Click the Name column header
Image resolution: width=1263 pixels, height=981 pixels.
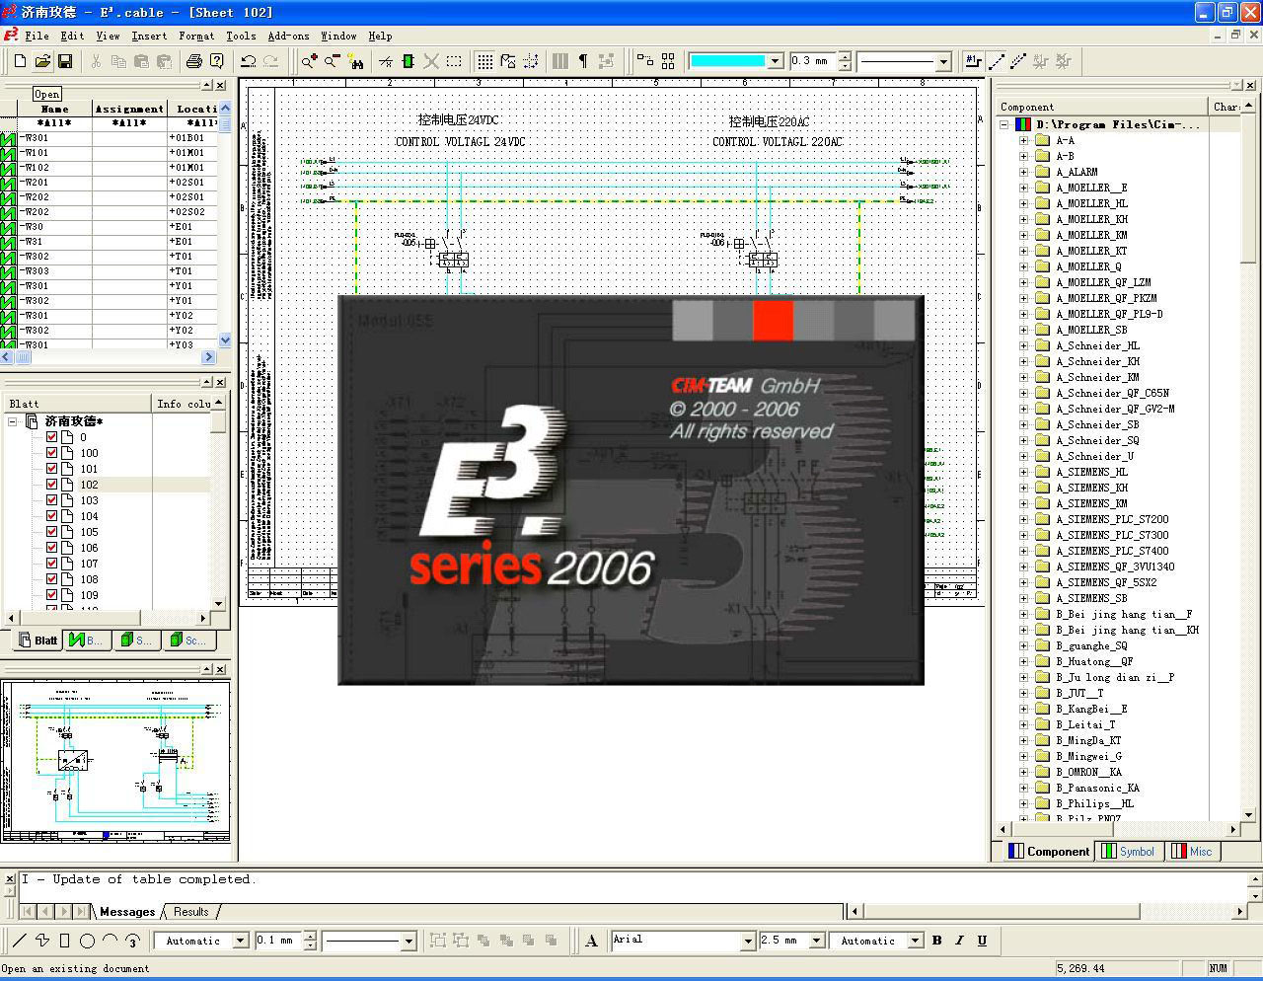pos(54,109)
